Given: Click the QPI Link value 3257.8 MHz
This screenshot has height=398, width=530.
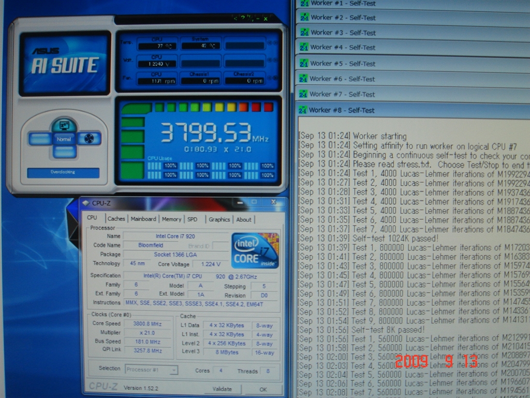Looking at the screenshot, I should point(148,351).
